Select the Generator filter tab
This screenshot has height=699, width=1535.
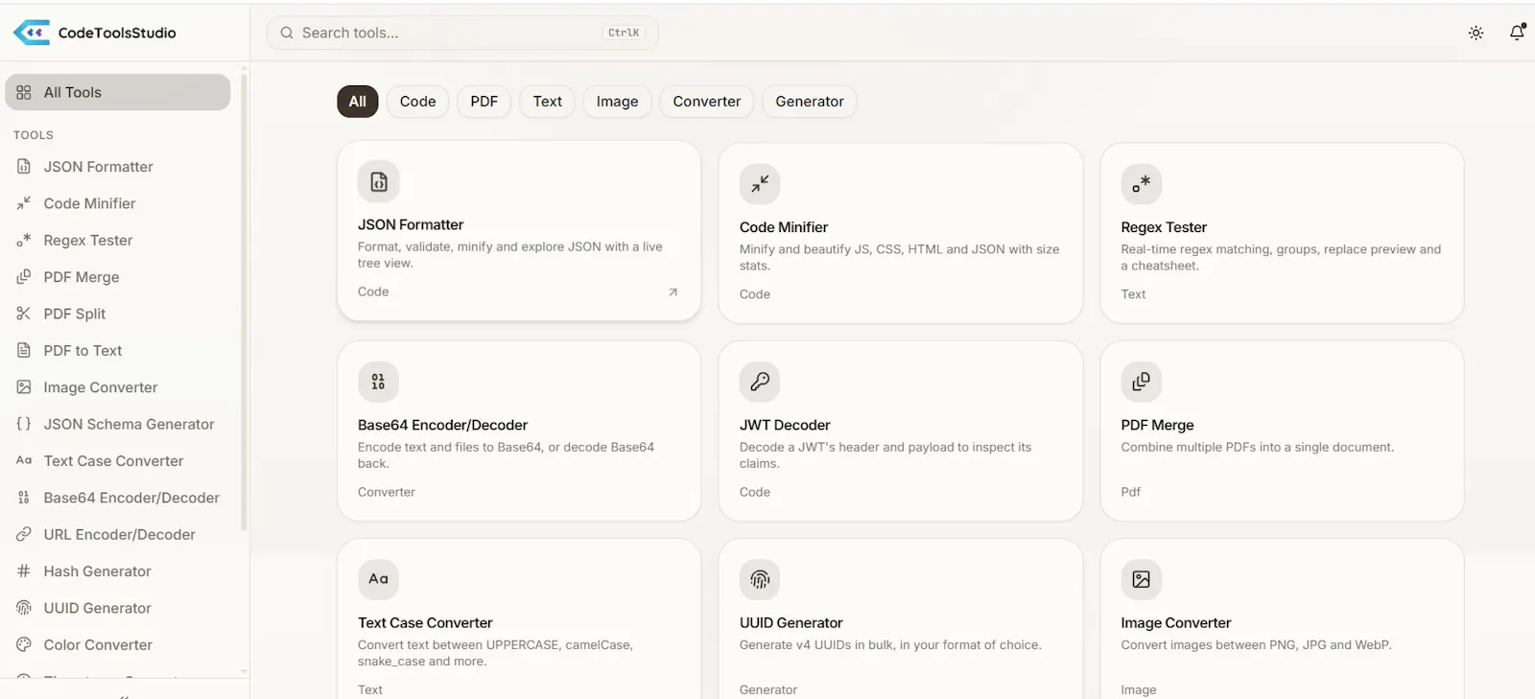pyautogui.click(x=810, y=102)
